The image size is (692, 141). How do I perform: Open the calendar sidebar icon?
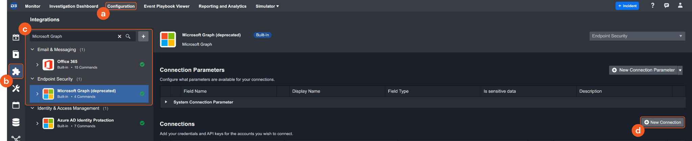tap(16, 105)
